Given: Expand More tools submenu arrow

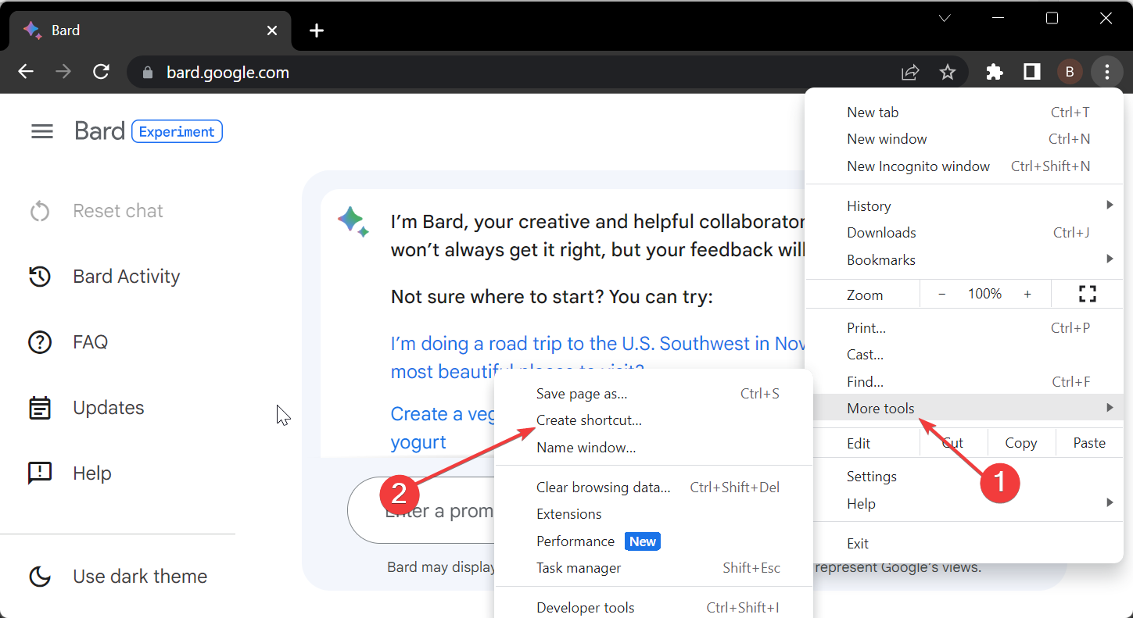Looking at the screenshot, I should (1110, 408).
